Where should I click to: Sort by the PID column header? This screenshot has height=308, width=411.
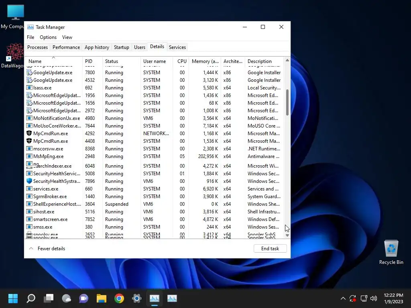[92, 61]
